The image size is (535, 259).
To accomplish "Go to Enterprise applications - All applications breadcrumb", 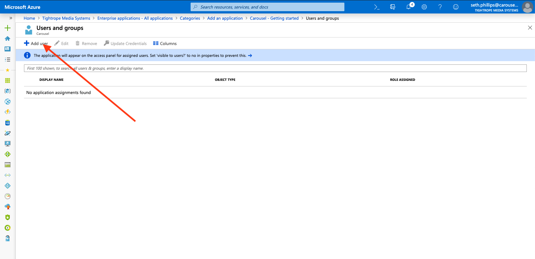I will pyautogui.click(x=135, y=18).
